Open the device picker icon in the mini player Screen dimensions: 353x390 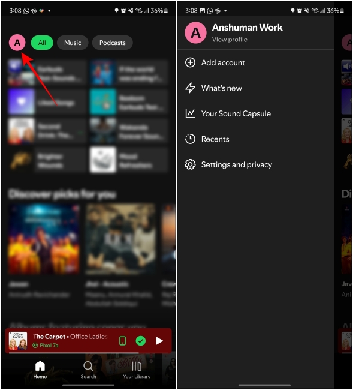coord(123,341)
